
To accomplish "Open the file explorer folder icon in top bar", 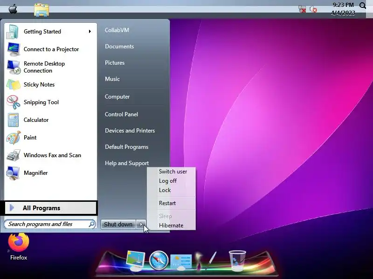I will click(x=41, y=10).
